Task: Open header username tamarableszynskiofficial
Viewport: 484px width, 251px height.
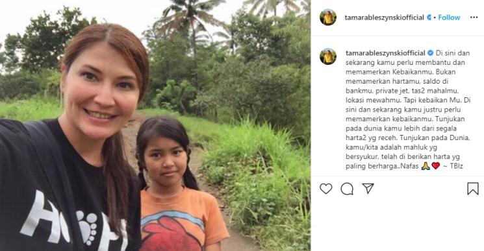Action: tap(385, 18)
